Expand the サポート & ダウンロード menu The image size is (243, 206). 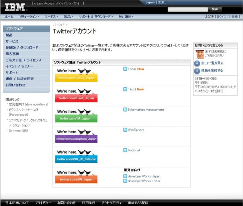96,17
